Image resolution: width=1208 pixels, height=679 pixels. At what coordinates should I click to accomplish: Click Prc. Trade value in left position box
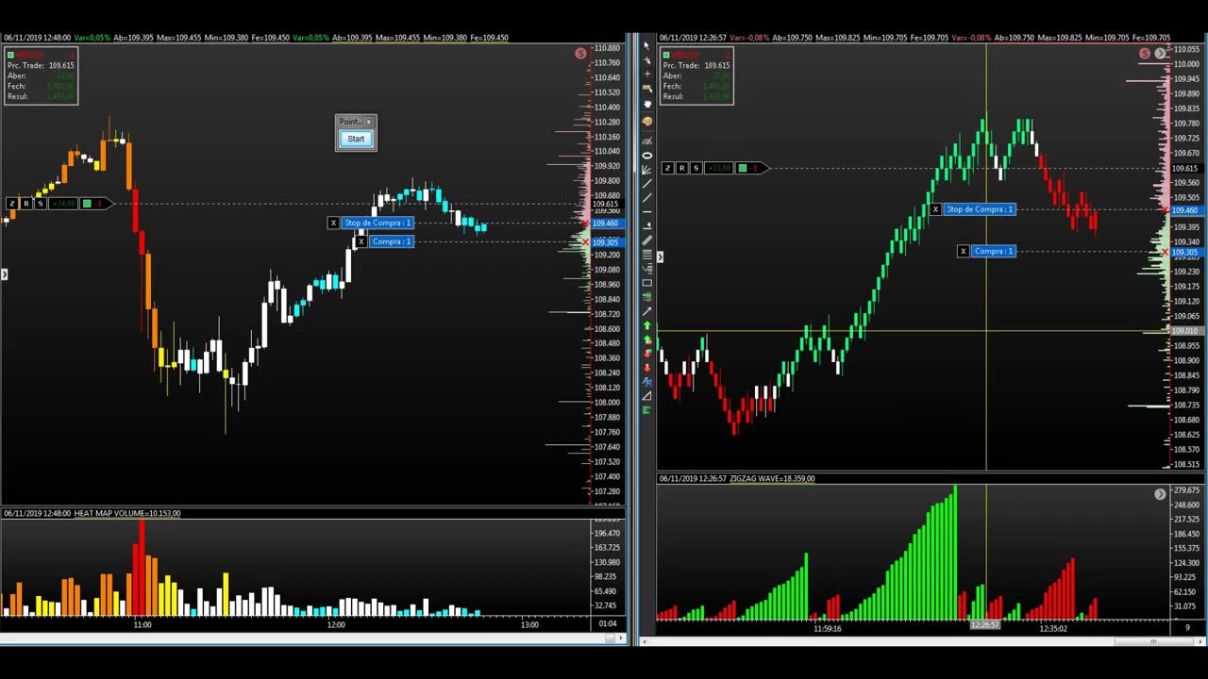coord(60,65)
